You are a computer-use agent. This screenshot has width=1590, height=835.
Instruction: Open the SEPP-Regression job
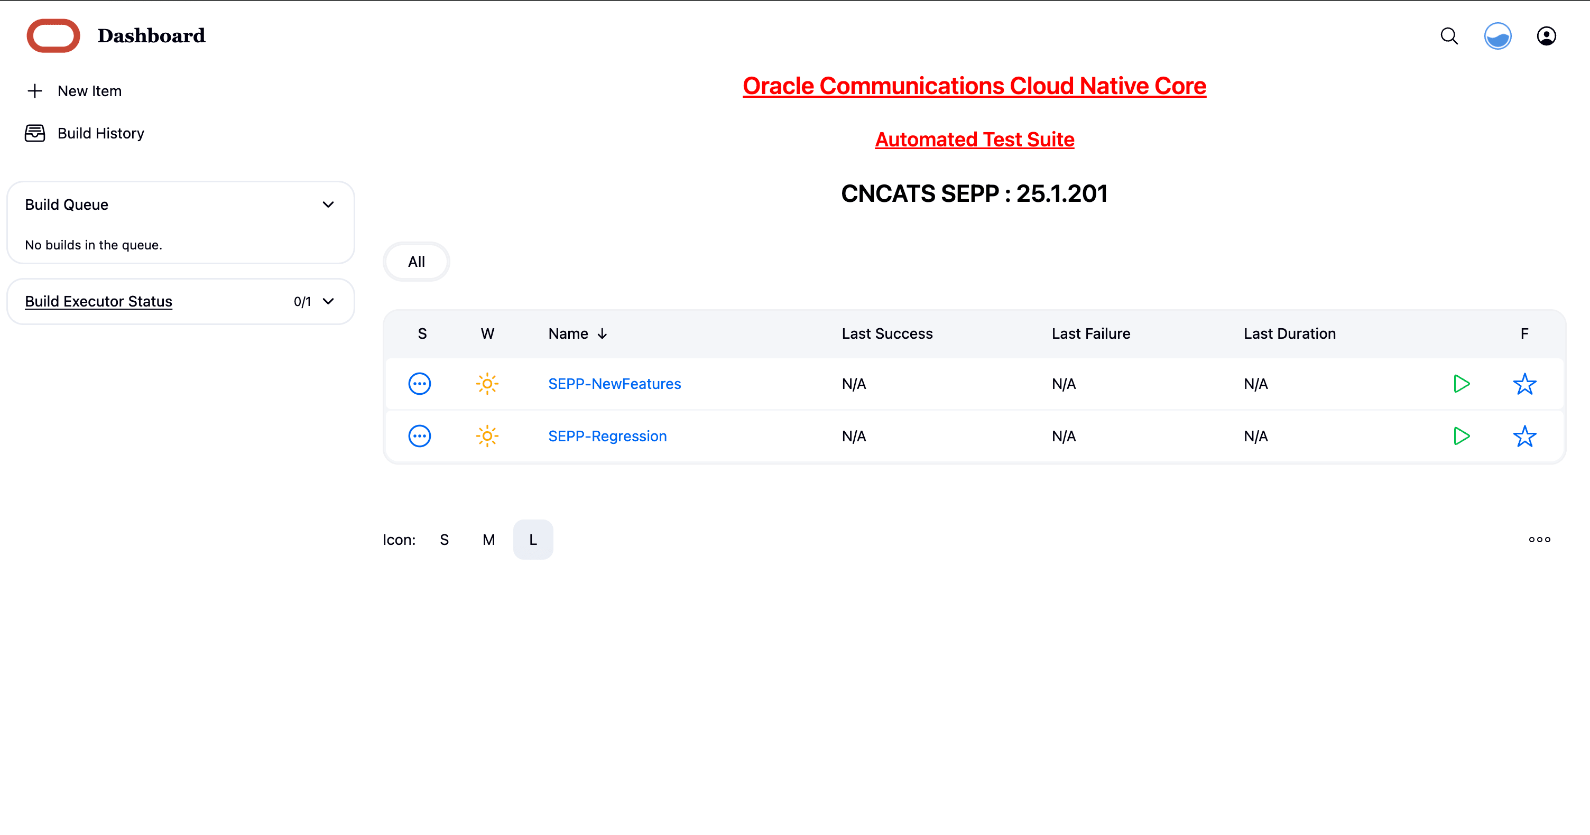tap(607, 435)
